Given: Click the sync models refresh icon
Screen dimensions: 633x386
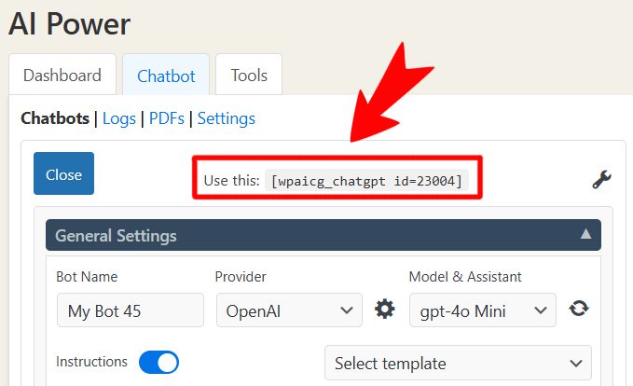Looking at the screenshot, I should tap(579, 309).
